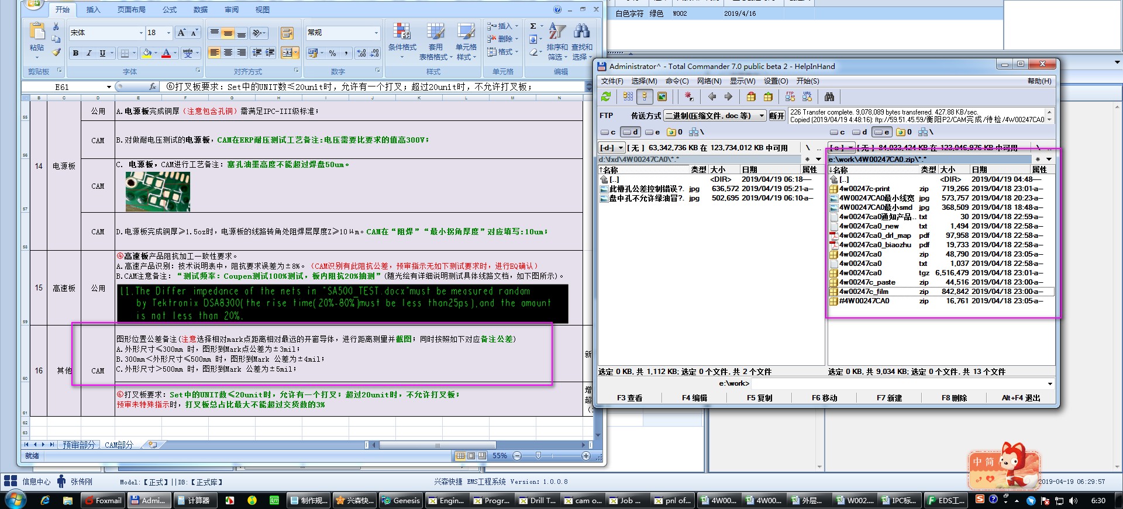Click the Format Painter brush icon
Viewport: 1123px width, 509px height.
pos(56,51)
